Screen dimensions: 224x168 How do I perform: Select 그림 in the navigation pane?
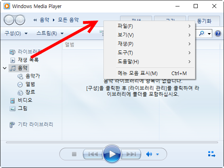pyautogui.click(x=22, y=109)
